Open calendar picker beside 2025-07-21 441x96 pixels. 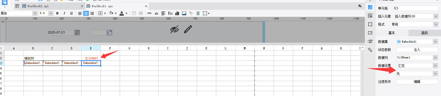[x=77, y=33]
